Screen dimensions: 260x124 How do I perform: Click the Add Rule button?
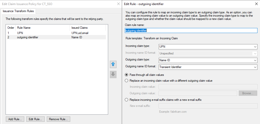[x=15, y=119]
